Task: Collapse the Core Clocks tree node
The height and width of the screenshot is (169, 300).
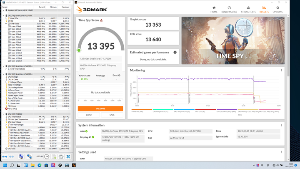Action: click(6, 23)
